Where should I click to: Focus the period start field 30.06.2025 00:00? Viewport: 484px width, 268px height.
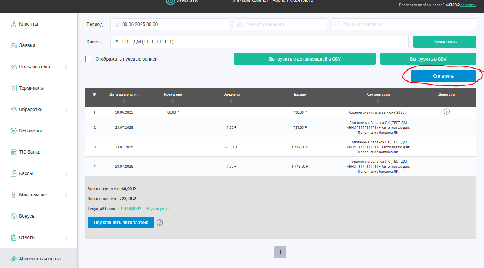[170, 24]
